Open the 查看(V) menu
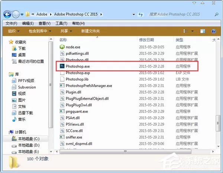223x173 pixels. pos(45,23)
